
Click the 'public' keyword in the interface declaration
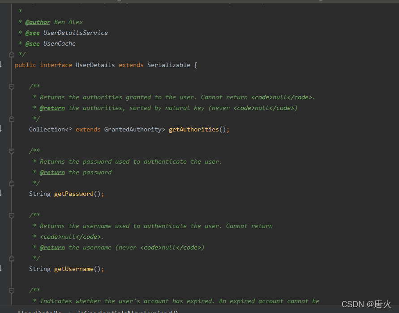26,65
